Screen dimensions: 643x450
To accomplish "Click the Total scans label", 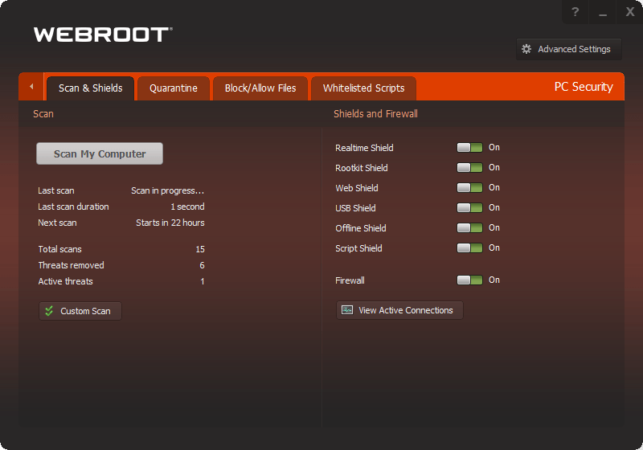I will tap(59, 249).
